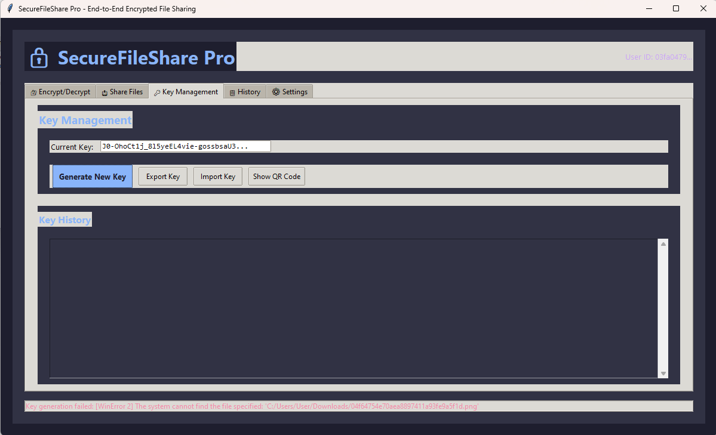This screenshot has width=716, height=435.
Task: Click the Key History scroll up arrow
Action: click(663, 244)
